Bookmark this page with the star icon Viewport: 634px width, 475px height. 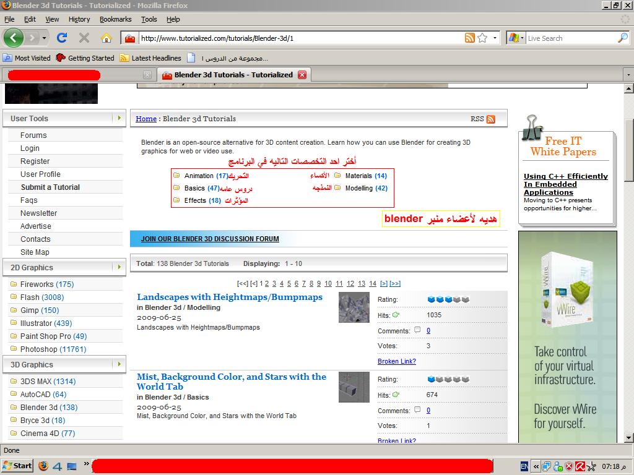coord(482,38)
